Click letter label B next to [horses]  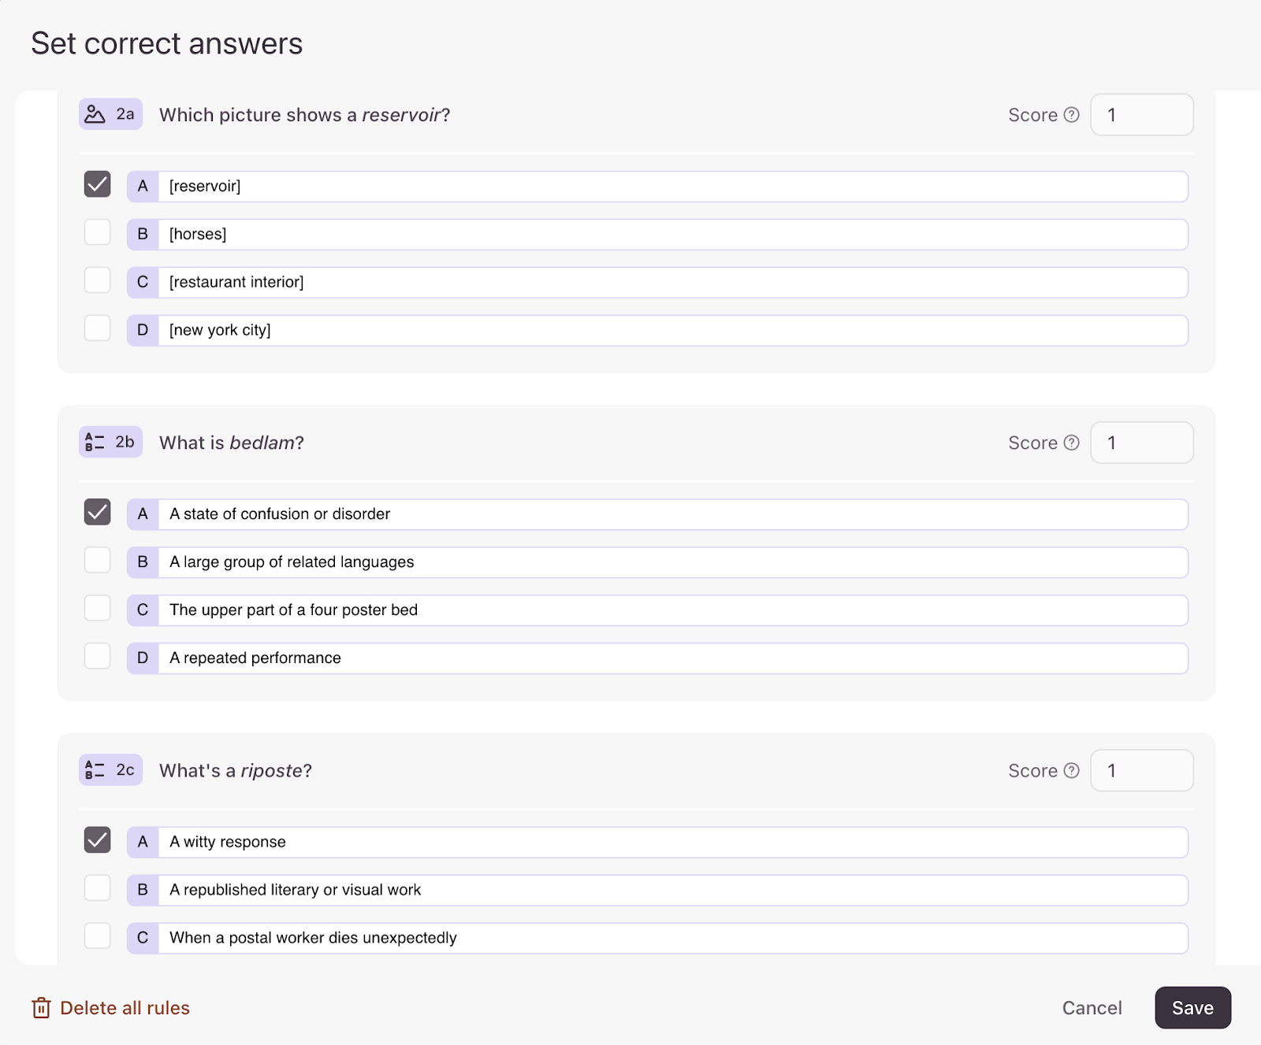(x=143, y=235)
